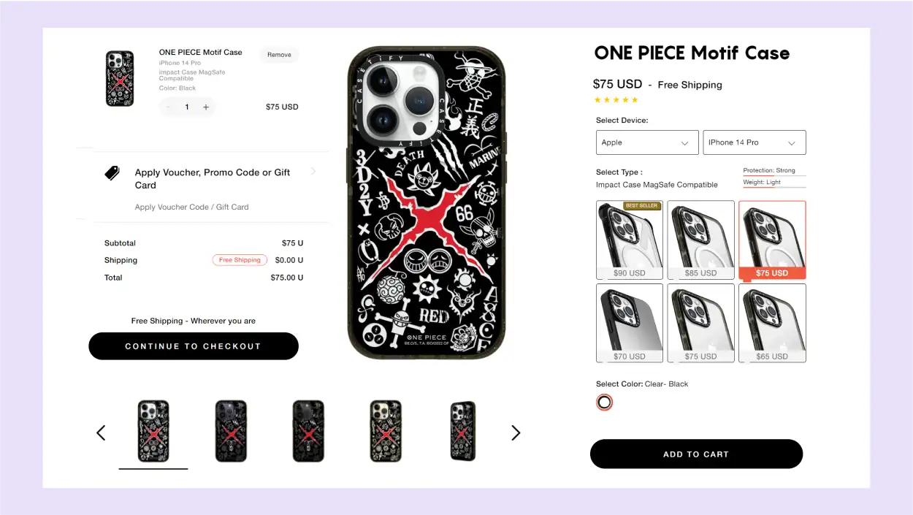The height and width of the screenshot is (515, 913).
Task: Click the voucher tag icon
Action: tap(112, 173)
